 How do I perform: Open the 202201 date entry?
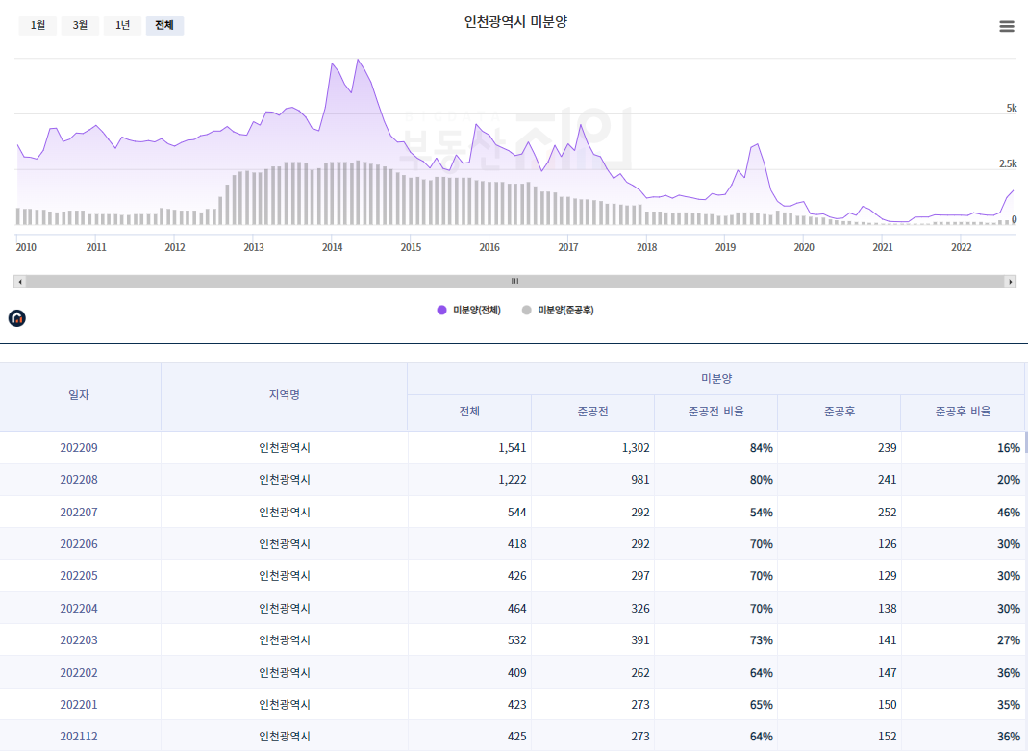click(79, 705)
